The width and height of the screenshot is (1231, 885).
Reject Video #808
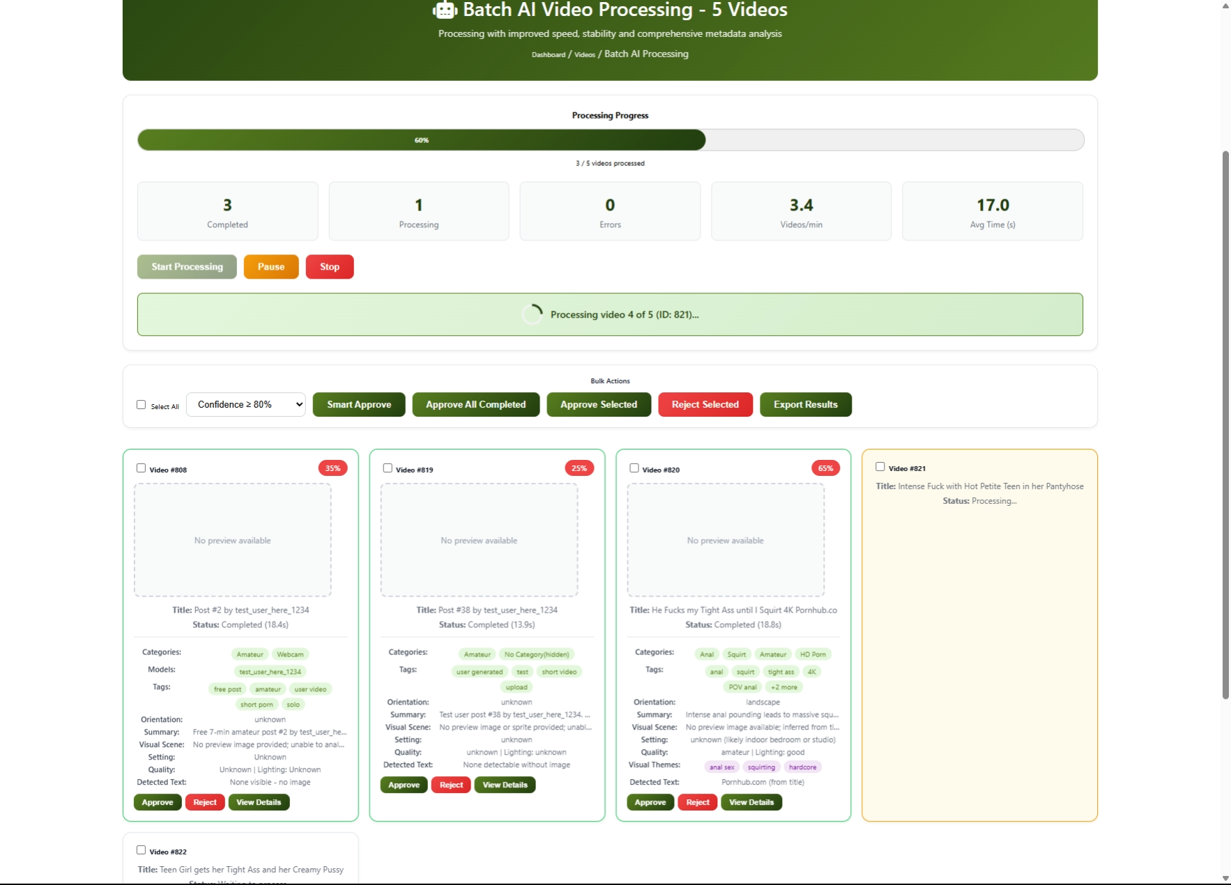click(205, 802)
